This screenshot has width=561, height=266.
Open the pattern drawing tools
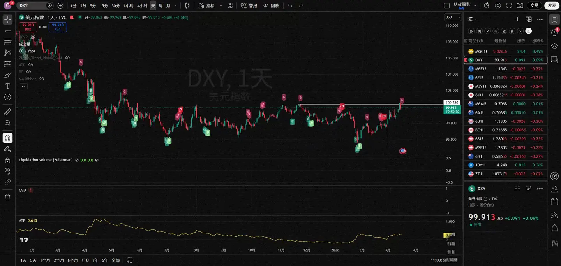click(7, 52)
